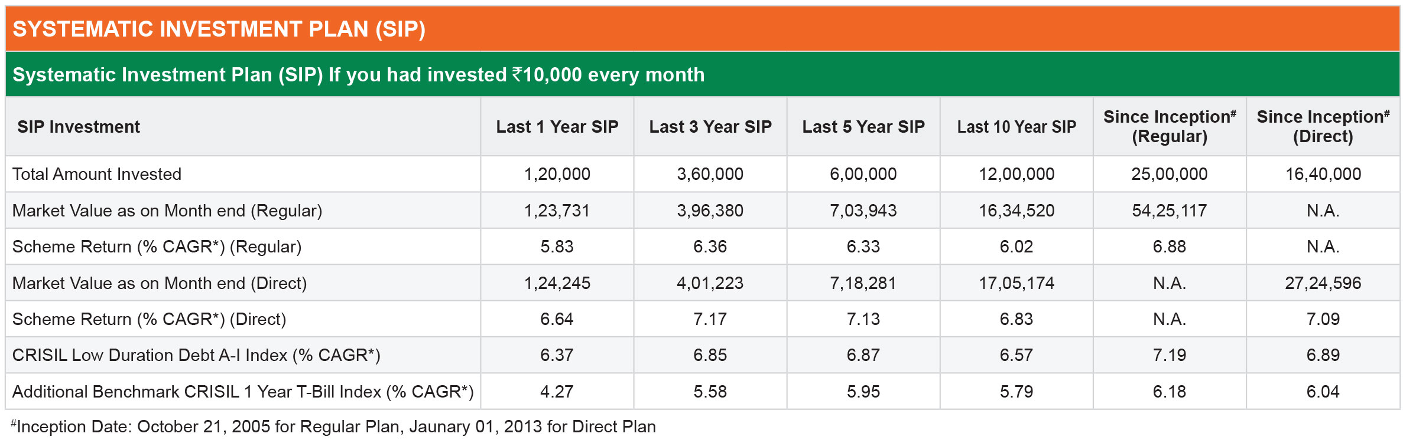Select the Last 5 Year SIP header
This screenshot has height=440, width=1403.
(x=863, y=127)
